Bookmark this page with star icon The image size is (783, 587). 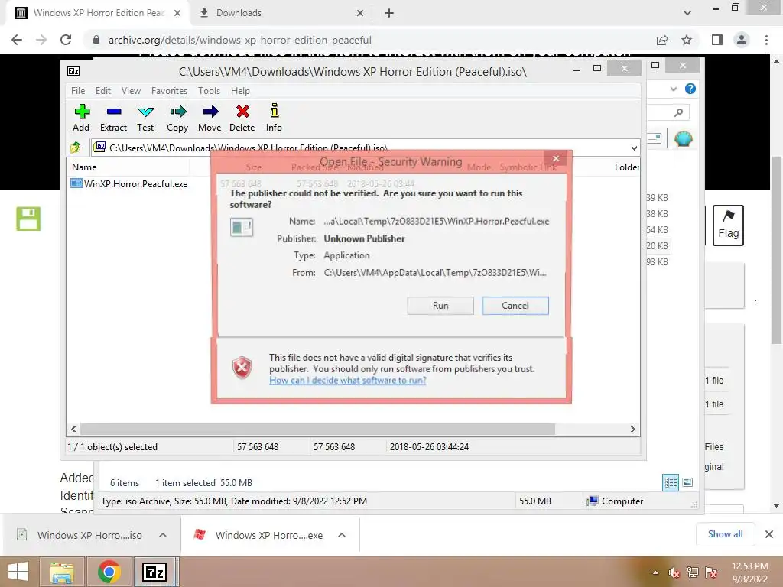click(x=687, y=40)
